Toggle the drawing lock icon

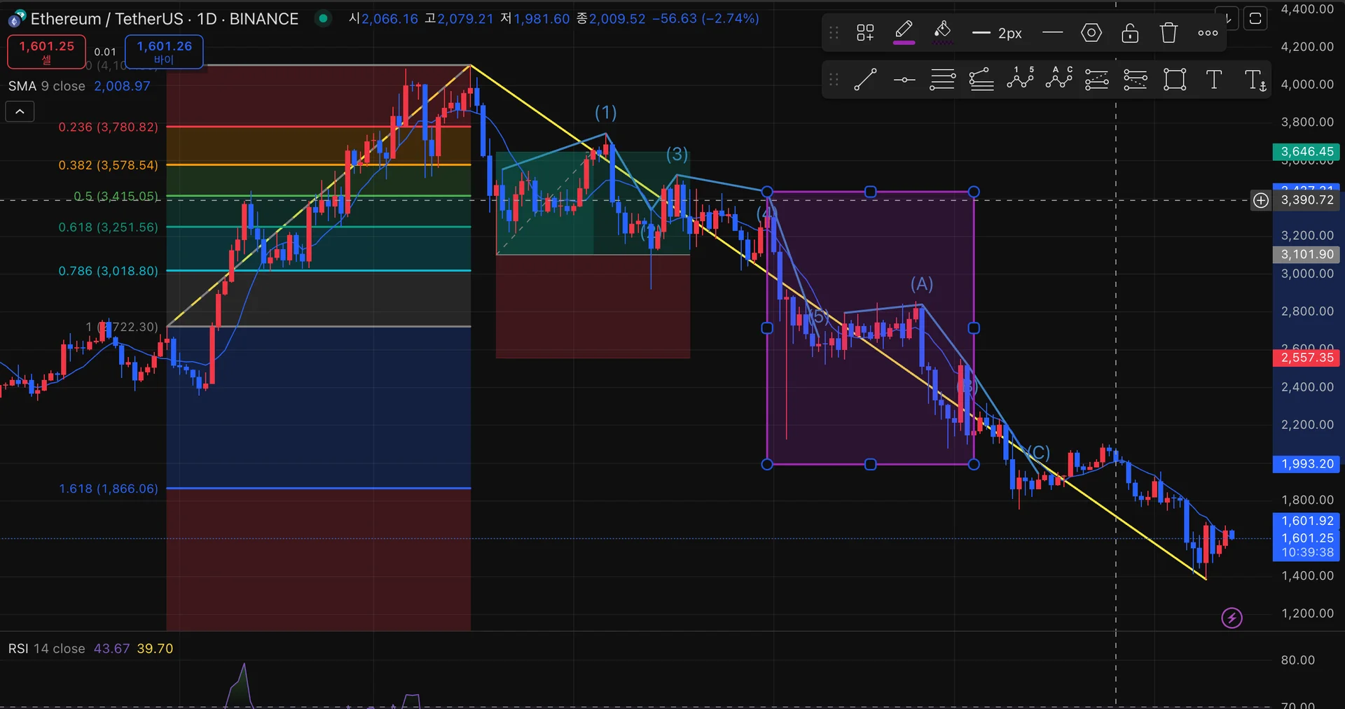point(1130,33)
